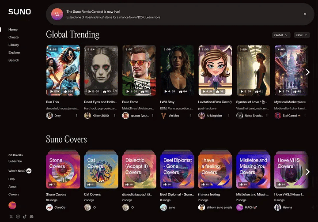The image size is (318, 222).
Task: Open Dray's artist avatar
Action: 49,116
